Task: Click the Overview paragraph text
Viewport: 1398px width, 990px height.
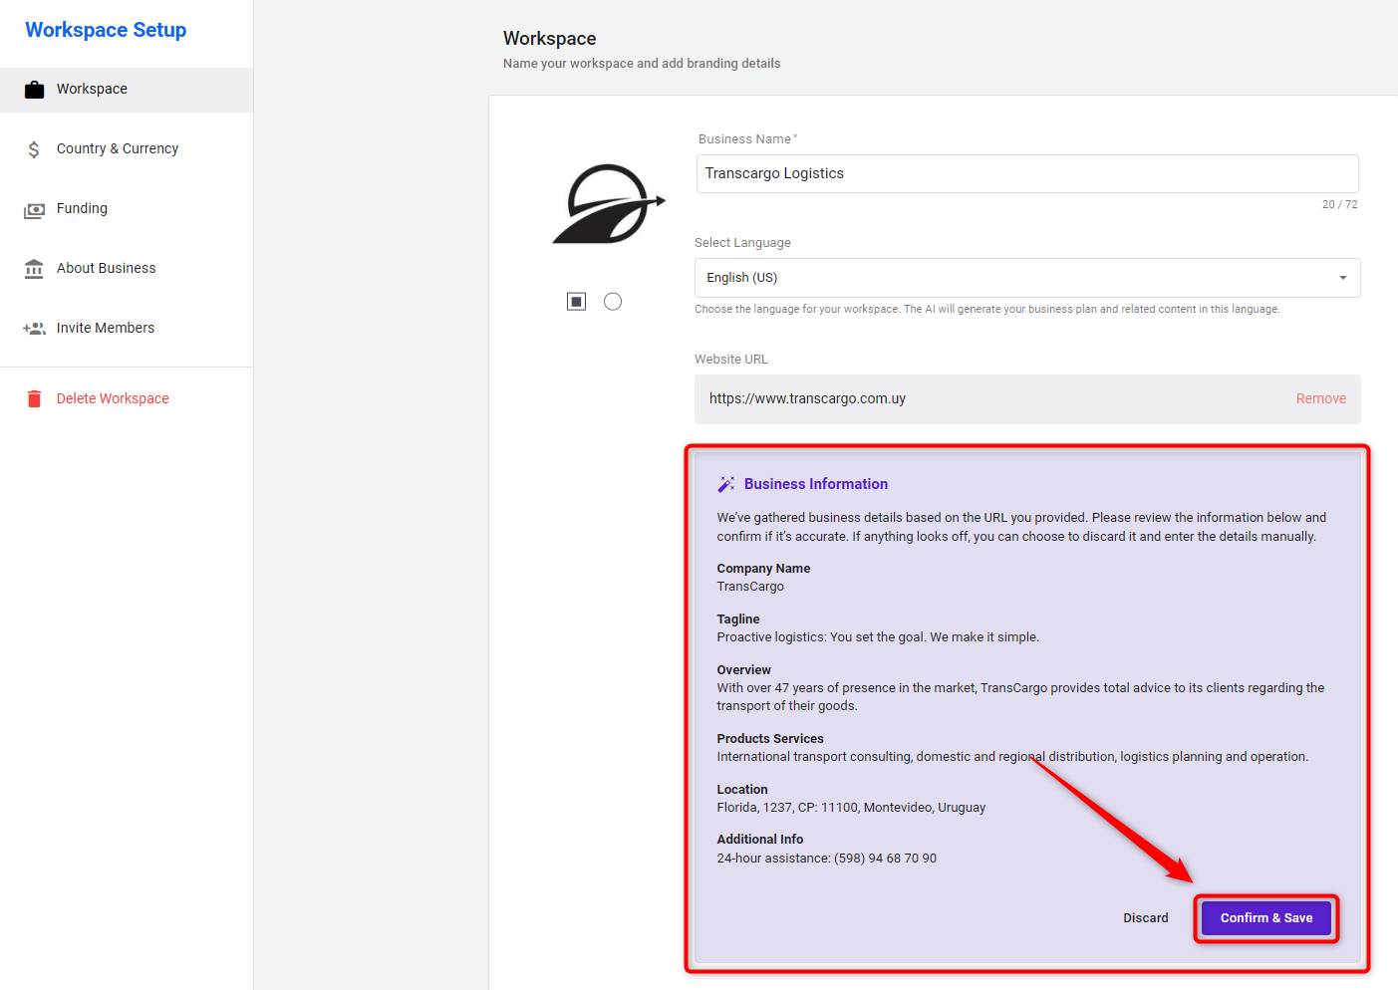Action: (1020, 697)
